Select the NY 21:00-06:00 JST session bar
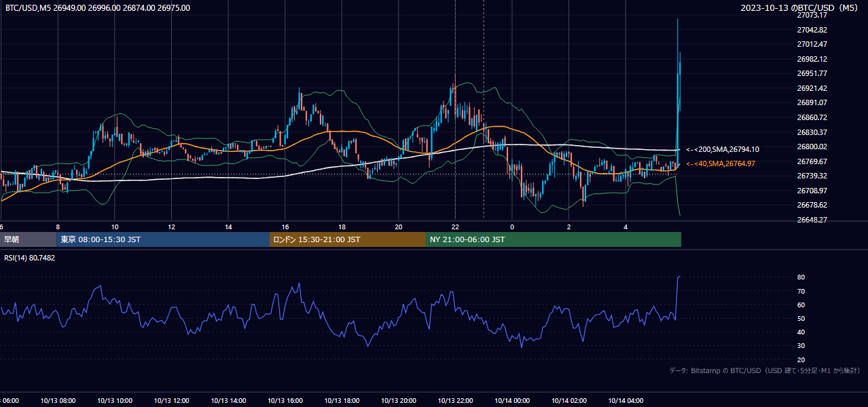Image resolution: width=868 pixels, height=407 pixels. point(554,239)
